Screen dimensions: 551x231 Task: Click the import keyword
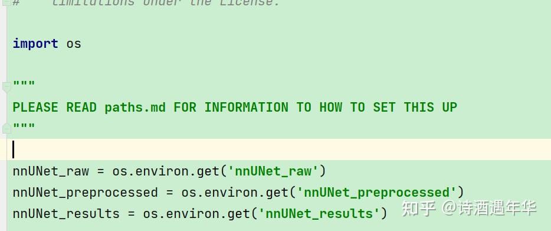click(x=35, y=44)
